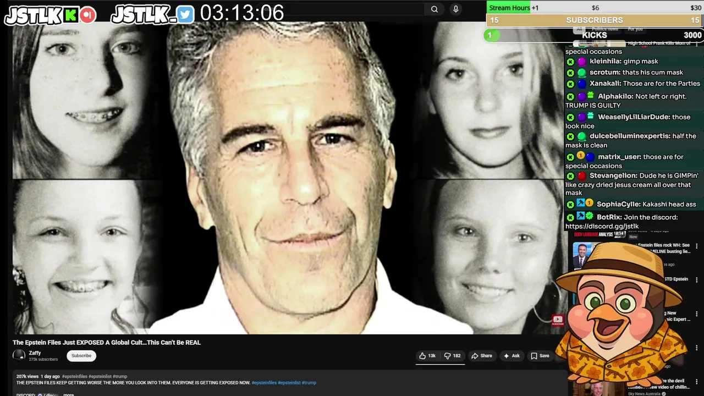Screen dimensions: 704x396
Task: Click the stream timer 03:13:06
Action: click(242, 13)
